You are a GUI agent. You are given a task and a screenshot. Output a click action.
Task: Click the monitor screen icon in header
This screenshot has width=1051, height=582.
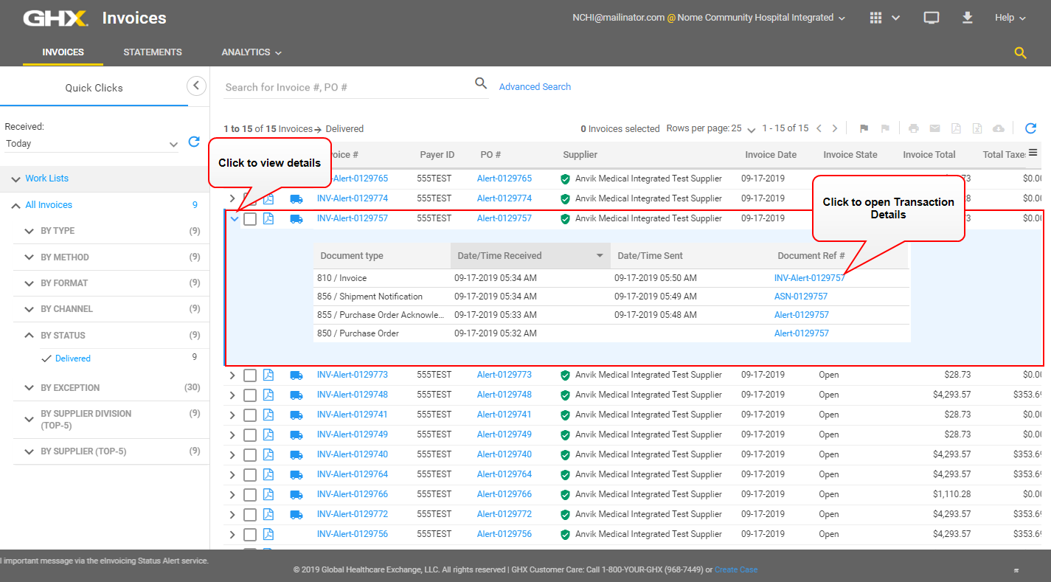(931, 18)
